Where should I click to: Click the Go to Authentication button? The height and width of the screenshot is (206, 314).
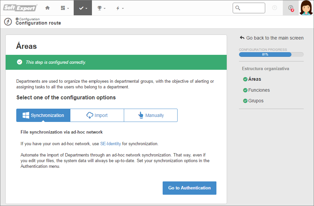tap(190, 188)
